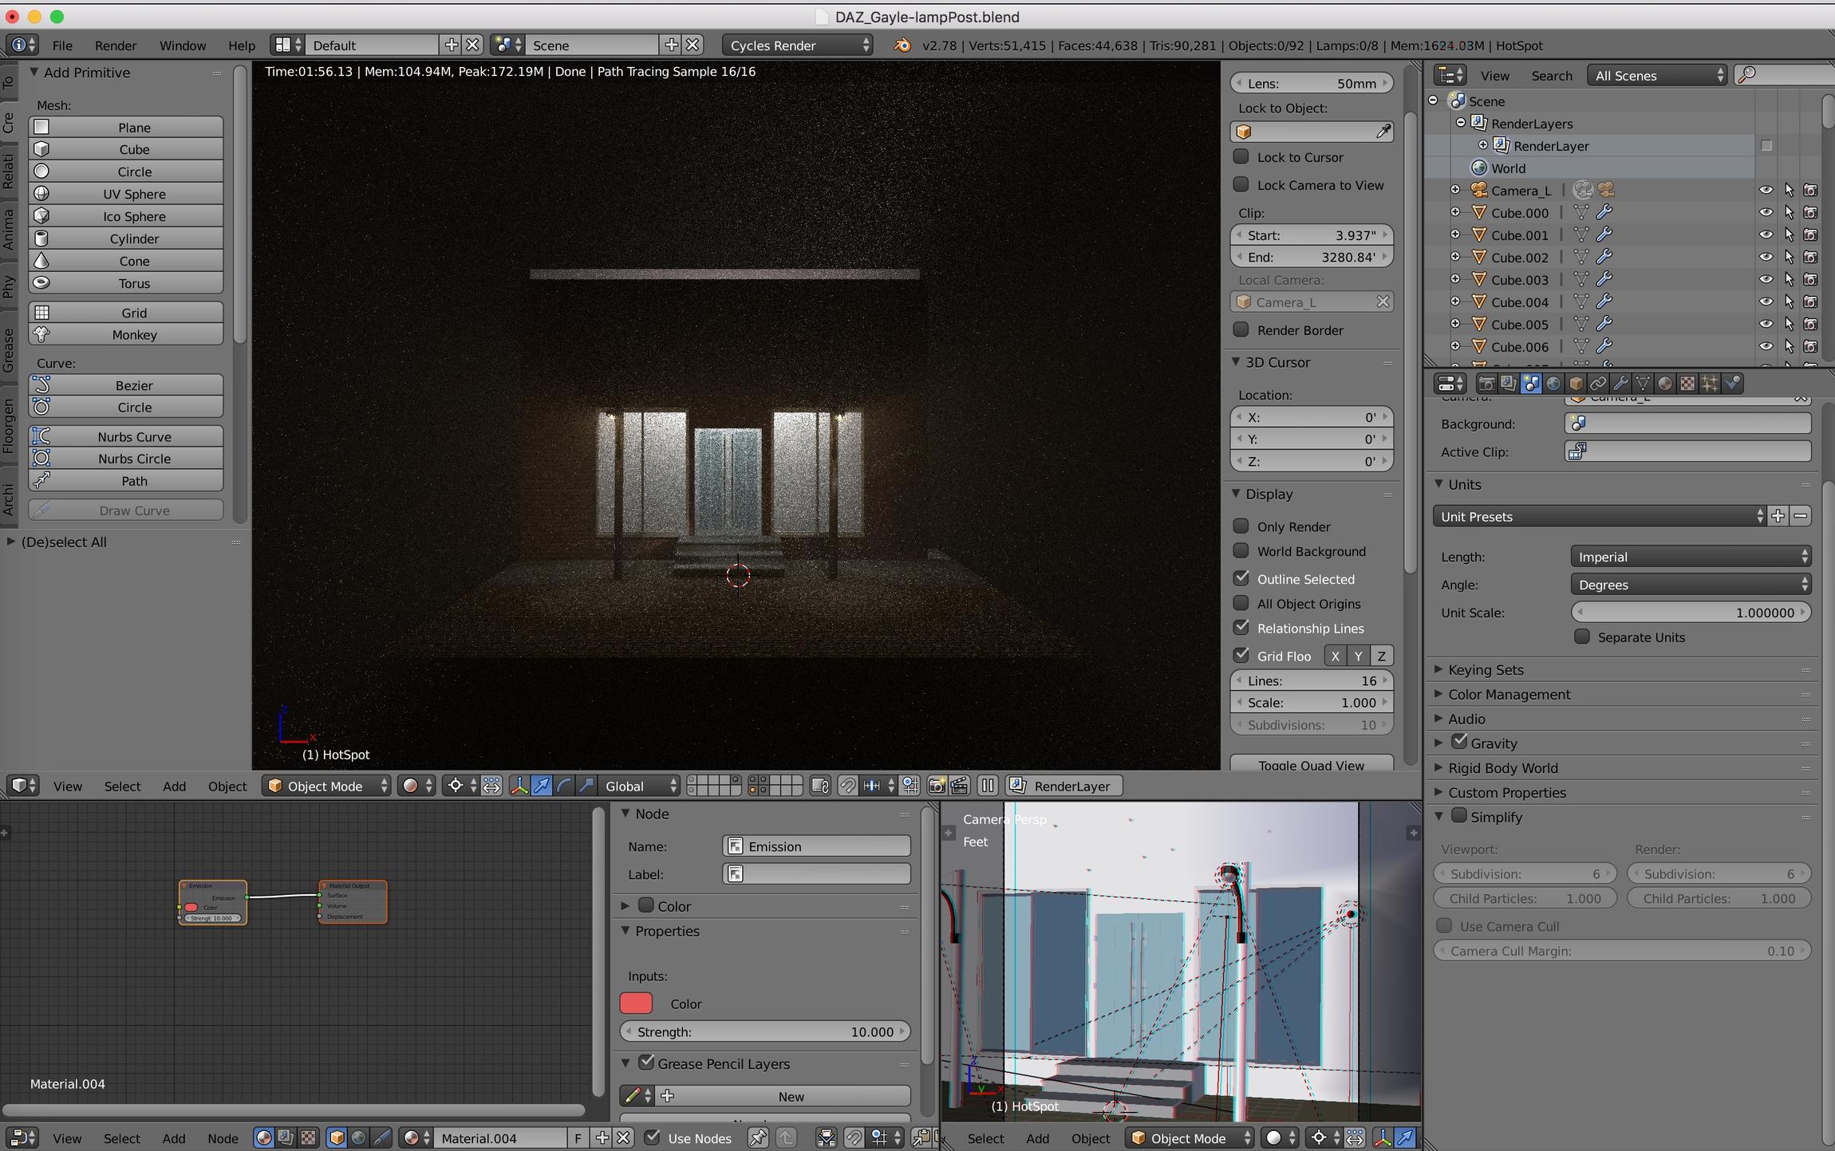Select the scale manipulator icon
Image resolution: width=1835 pixels, height=1151 pixels.
click(x=586, y=786)
